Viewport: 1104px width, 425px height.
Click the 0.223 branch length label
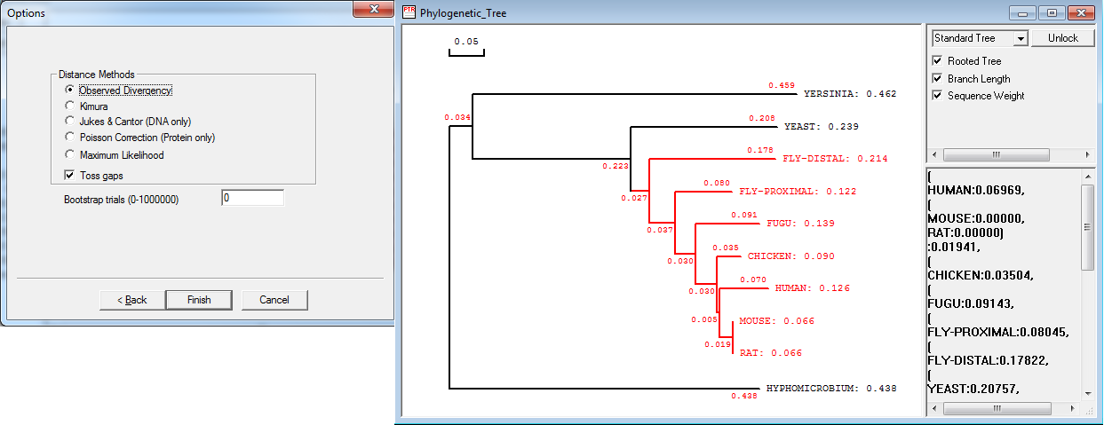[614, 166]
